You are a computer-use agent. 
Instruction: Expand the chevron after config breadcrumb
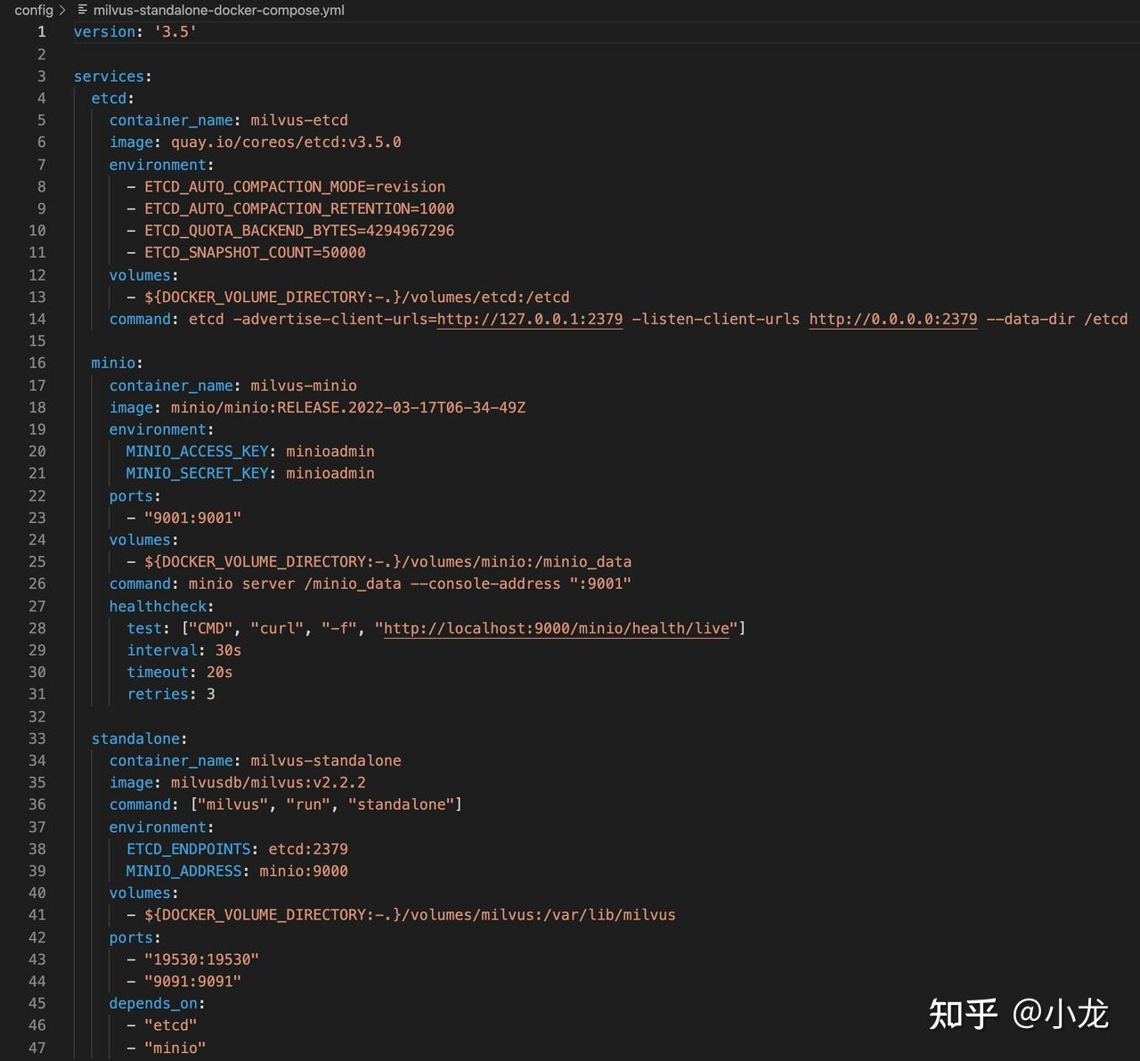[62, 10]
